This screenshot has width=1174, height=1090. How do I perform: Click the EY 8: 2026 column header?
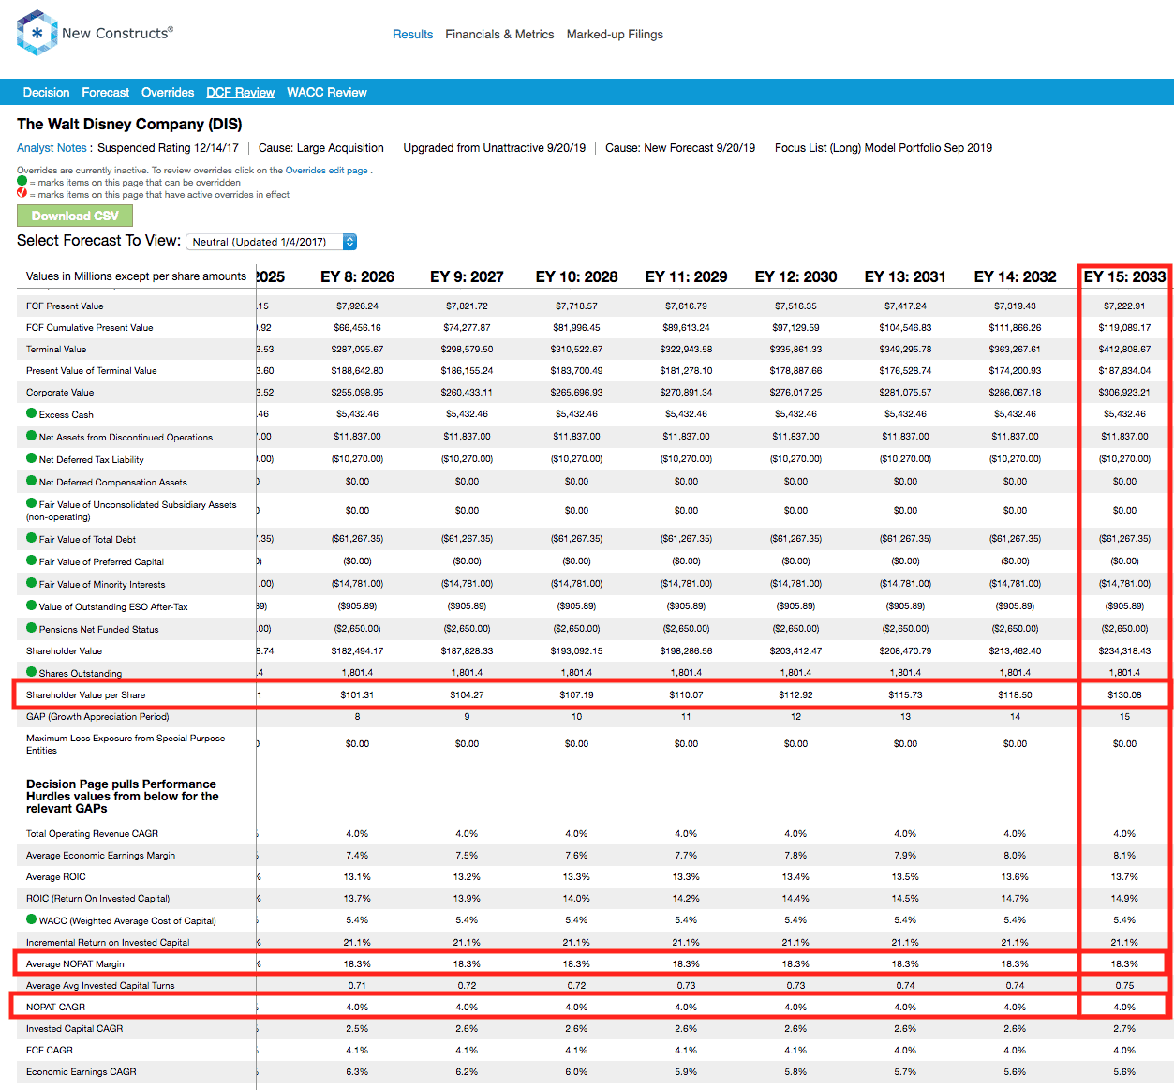pos(357,276)
